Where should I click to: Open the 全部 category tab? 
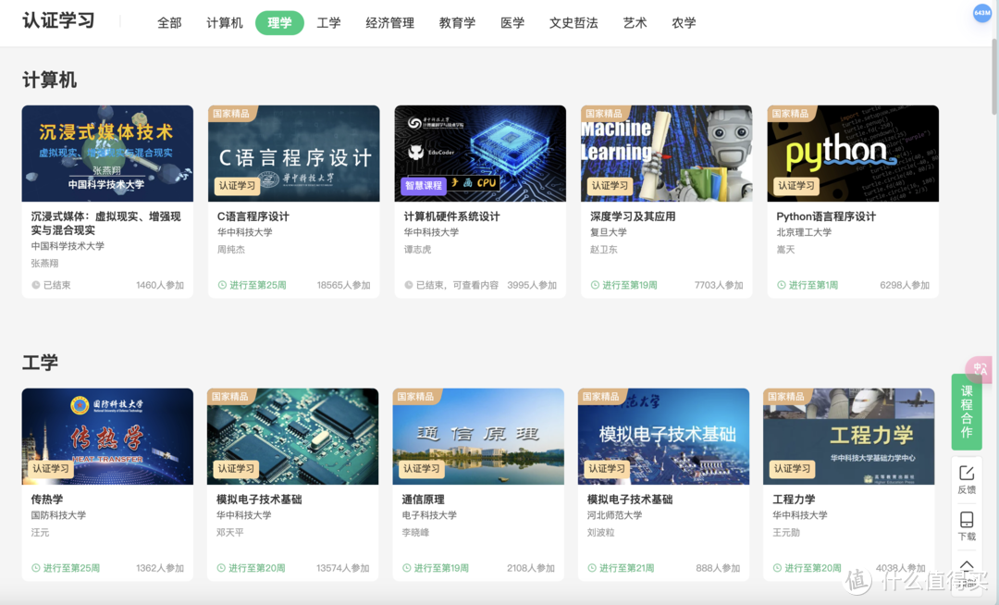pos(169,23)
